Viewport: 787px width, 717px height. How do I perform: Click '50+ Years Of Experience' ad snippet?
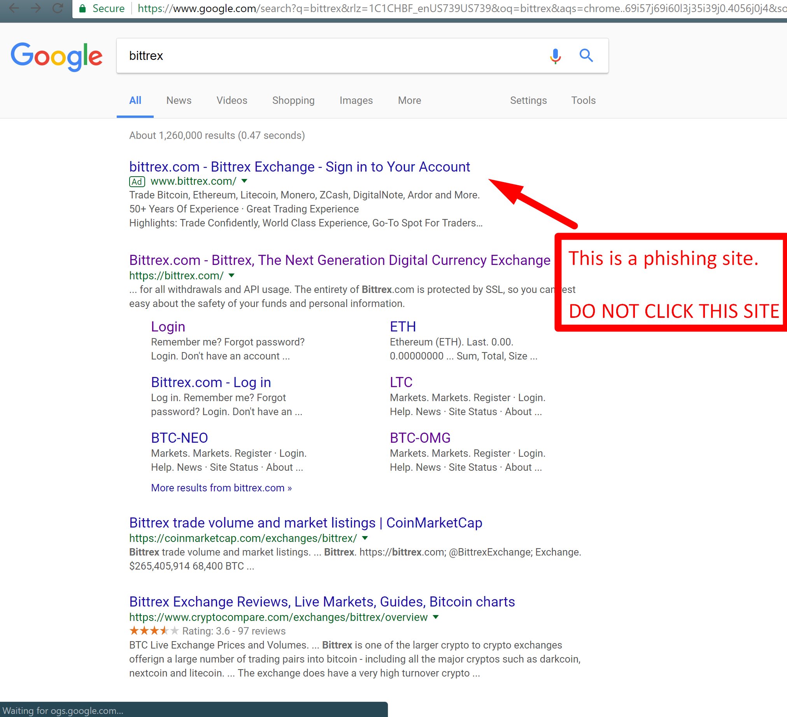(184, 209)
